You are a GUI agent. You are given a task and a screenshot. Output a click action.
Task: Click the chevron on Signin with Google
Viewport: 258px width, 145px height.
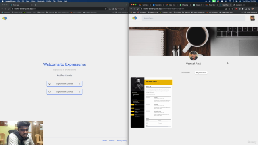(x=80, y=84)
